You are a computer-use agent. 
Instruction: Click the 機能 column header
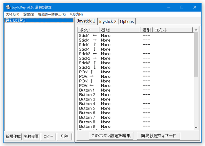click(x=120, y=30)
